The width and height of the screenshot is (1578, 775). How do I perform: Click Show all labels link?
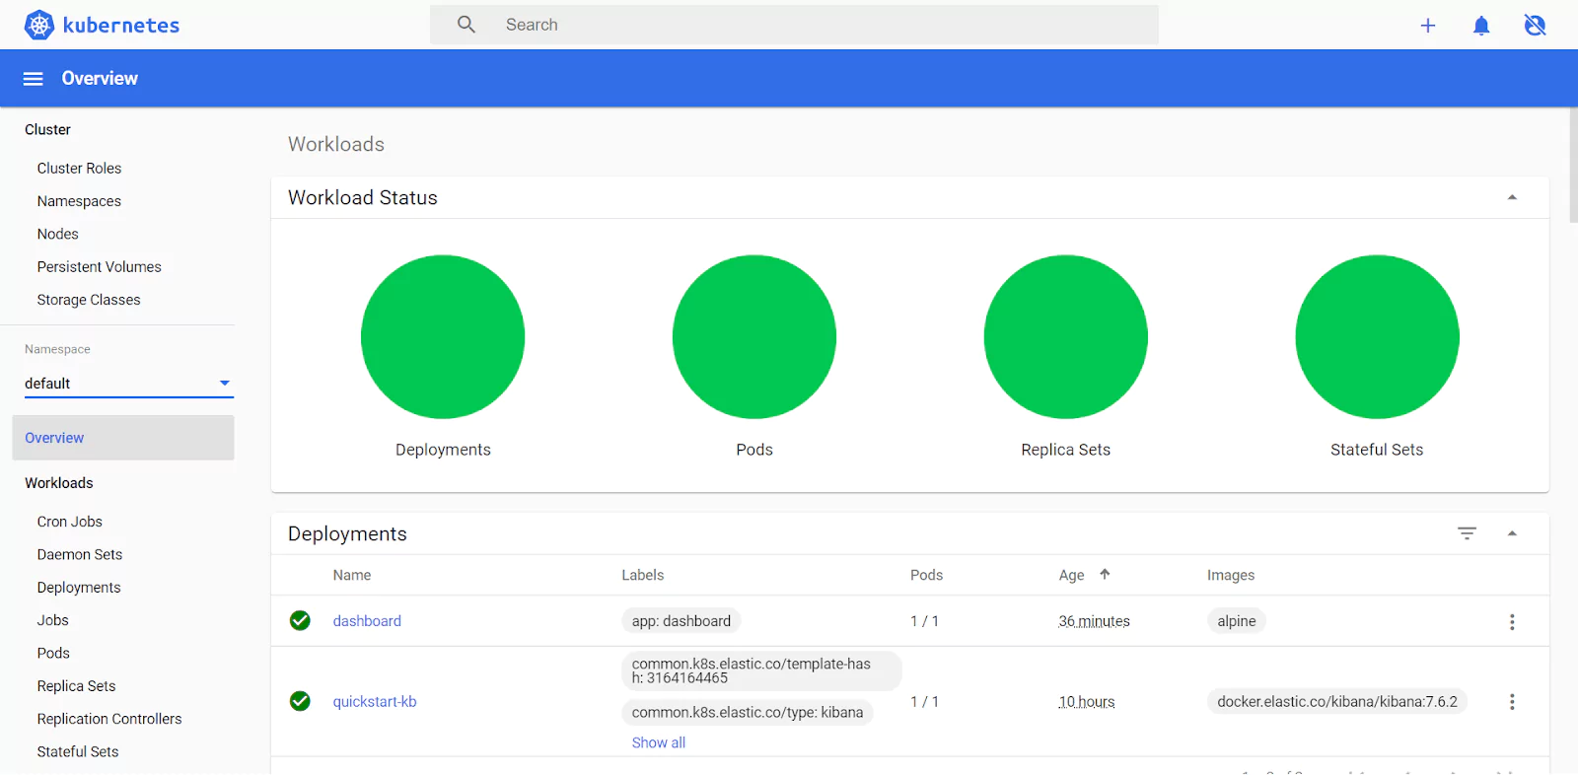pyautogui.click(x=659, y=742)
